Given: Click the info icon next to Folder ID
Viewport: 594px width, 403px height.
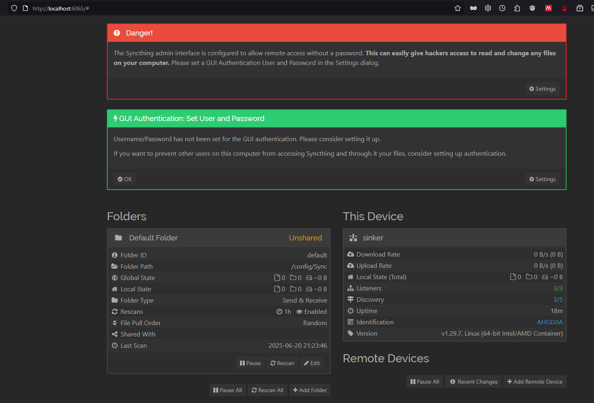Looking at the screenshot, I should pos(115,255).
